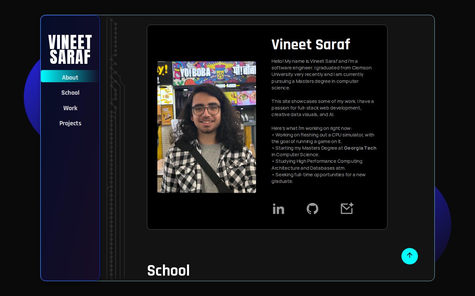Image resolution: width=475 pixels, height=296 pixels.
Task: Click 'Working on fleshing out a CPU simulator' bullet
Action: (323, 138)
